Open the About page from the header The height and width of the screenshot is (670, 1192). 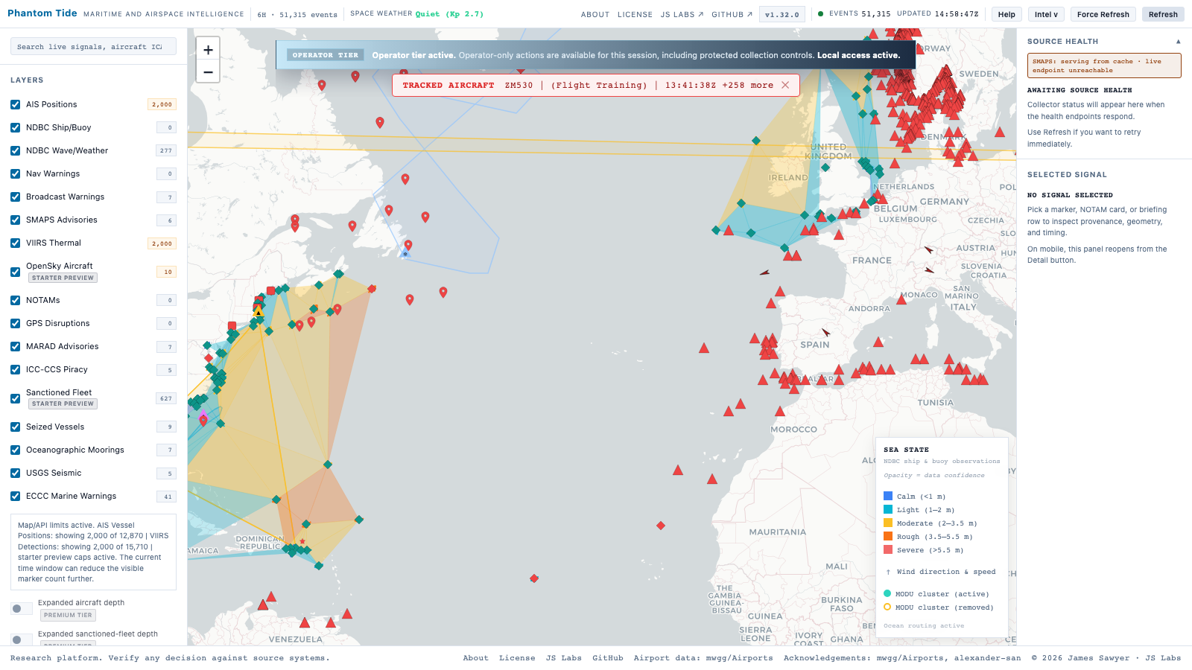click(x=595, y=14)
